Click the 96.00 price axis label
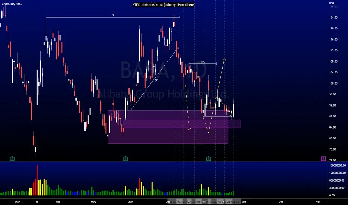The height and width of the screenshot is (205, 348). click(x=332, y=94)
